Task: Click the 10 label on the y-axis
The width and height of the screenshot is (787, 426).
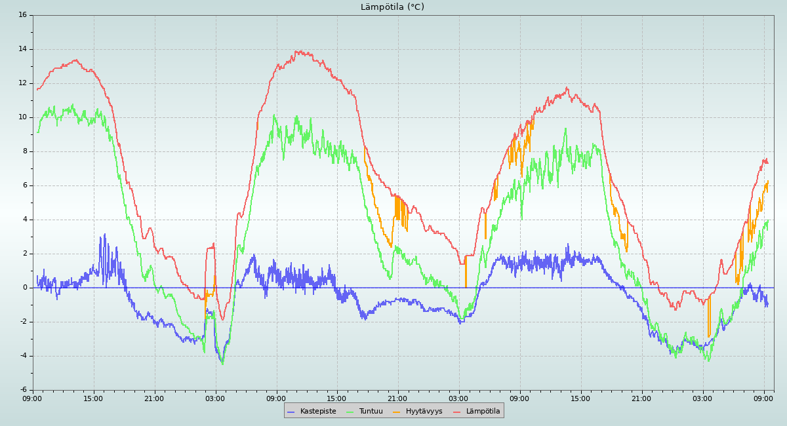Action: 22,117
